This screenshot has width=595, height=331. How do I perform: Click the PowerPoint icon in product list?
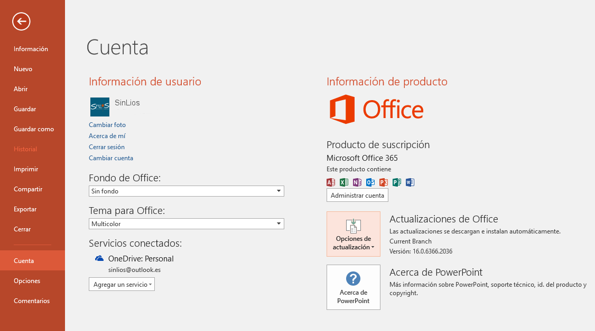coord(384,182)
